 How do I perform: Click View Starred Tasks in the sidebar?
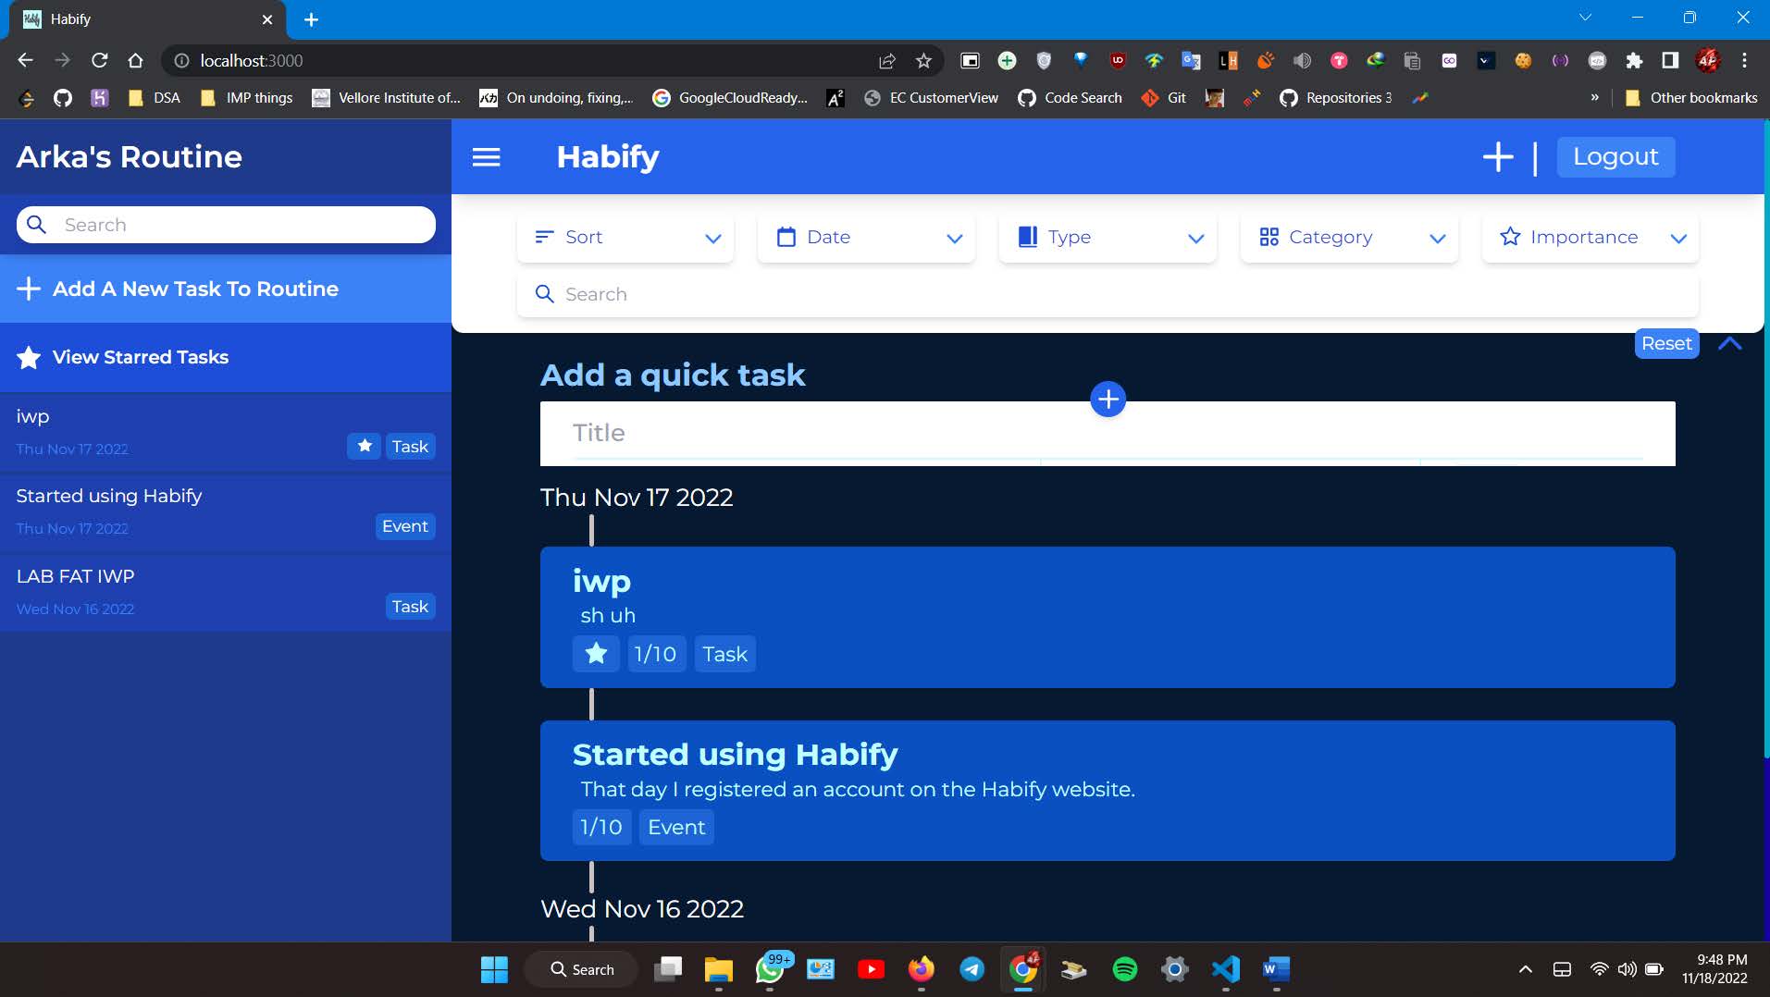pos(140,357)
